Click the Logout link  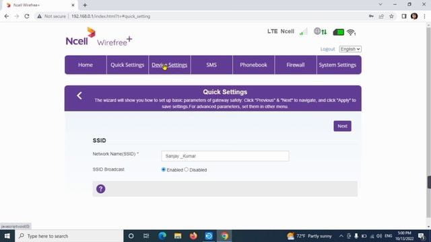327,49
